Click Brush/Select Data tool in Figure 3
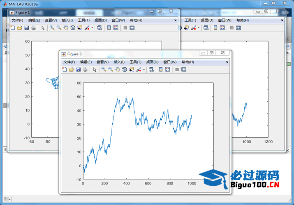This screenshot has width=294, height=205. pyautogui.click(x=139, y=70)
